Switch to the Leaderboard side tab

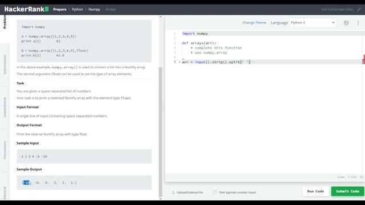tap(5, 108)
